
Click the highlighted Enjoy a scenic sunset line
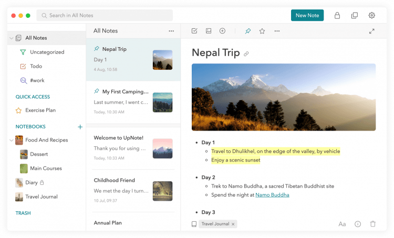pos(236,160)
